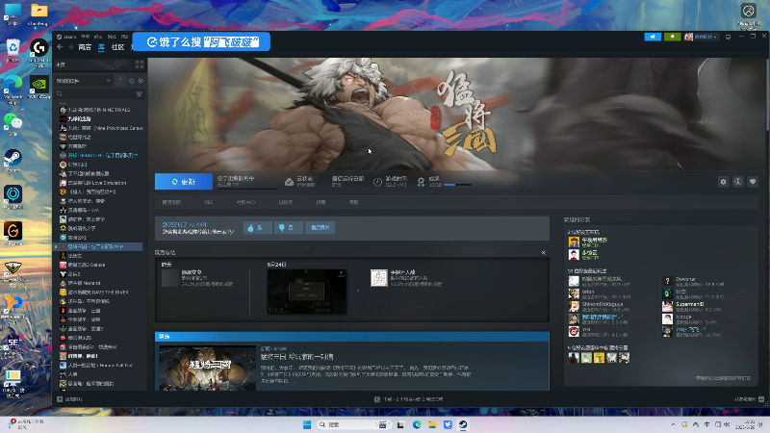Viewport: 770px width, 433px height.
Task: Click view all friends who play link
Action: point(724,378)
